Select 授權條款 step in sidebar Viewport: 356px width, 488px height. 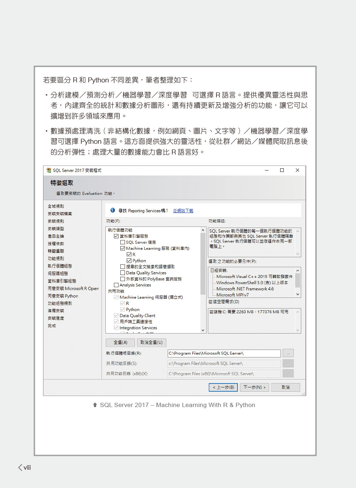click(x=56, y=244)
